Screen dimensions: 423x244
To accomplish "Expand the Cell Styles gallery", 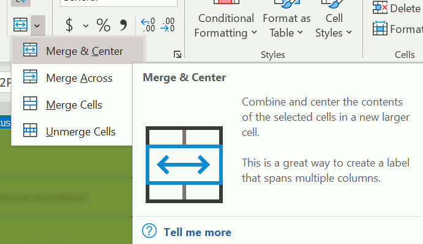I will (334, 25).
